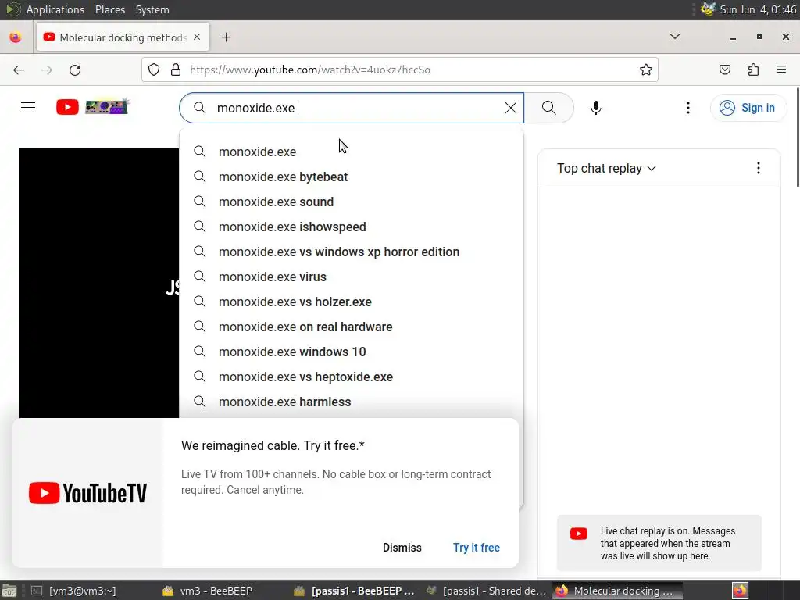Image resolution: width=800 pixels, height=600 pixels.
Task: Focus the YouTube search input field
Action: point(352,108)
